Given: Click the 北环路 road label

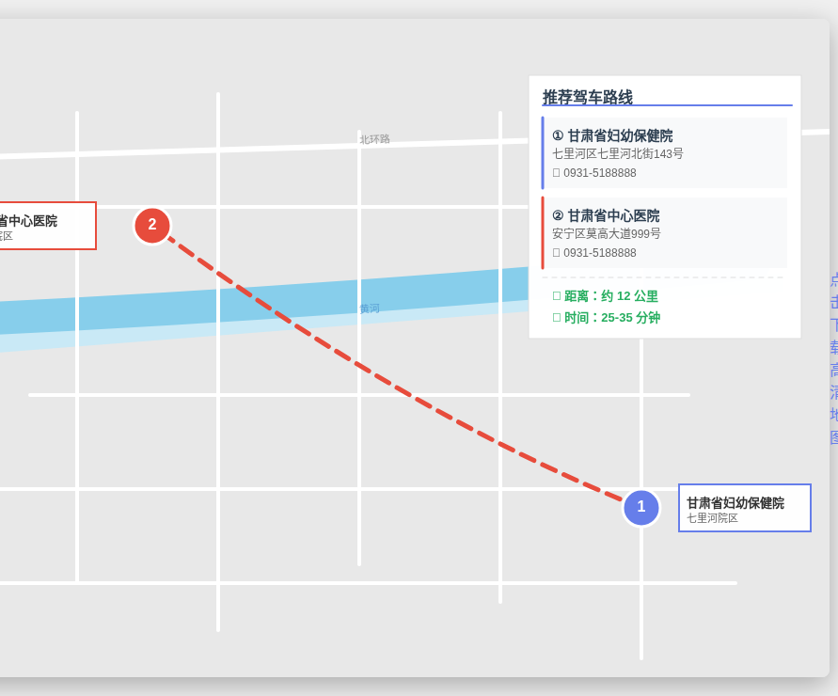Looking at the screenshot, I should pyautogui.click(x=374, y=139).
